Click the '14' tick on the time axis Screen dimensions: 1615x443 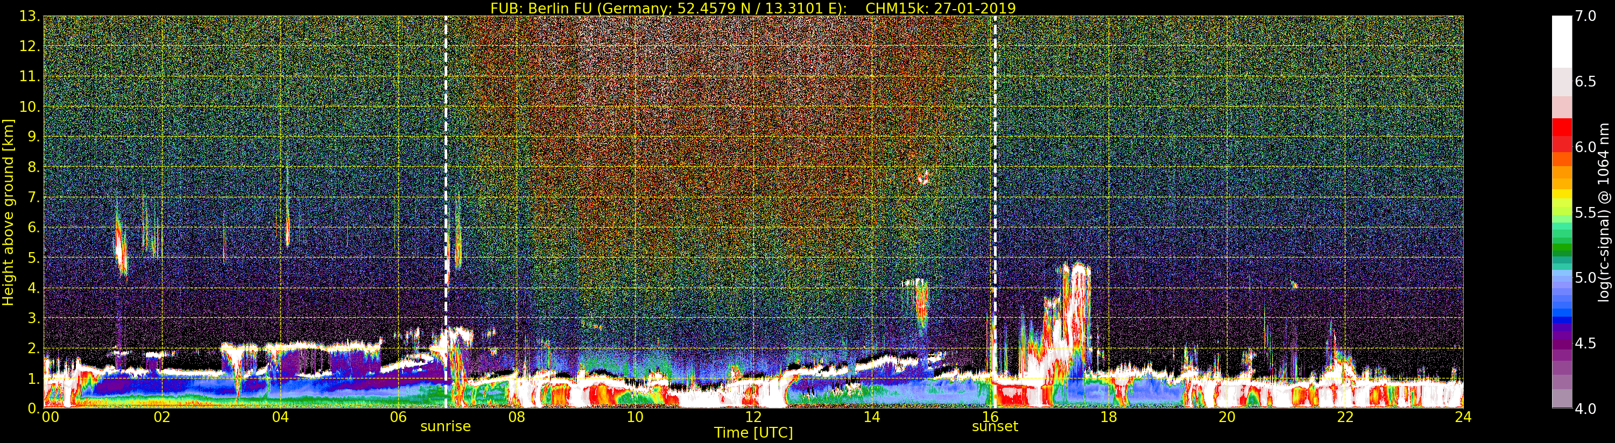point(871,417)
